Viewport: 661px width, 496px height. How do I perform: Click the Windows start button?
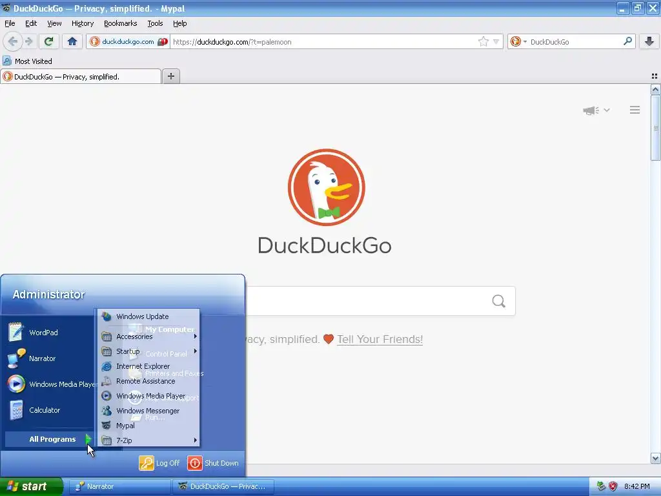click(x=31, y=486)
